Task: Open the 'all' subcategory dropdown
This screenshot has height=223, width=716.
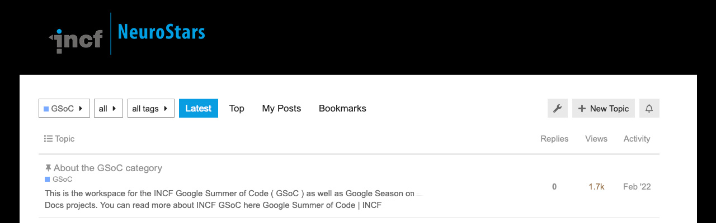Action: coord(108,109)
